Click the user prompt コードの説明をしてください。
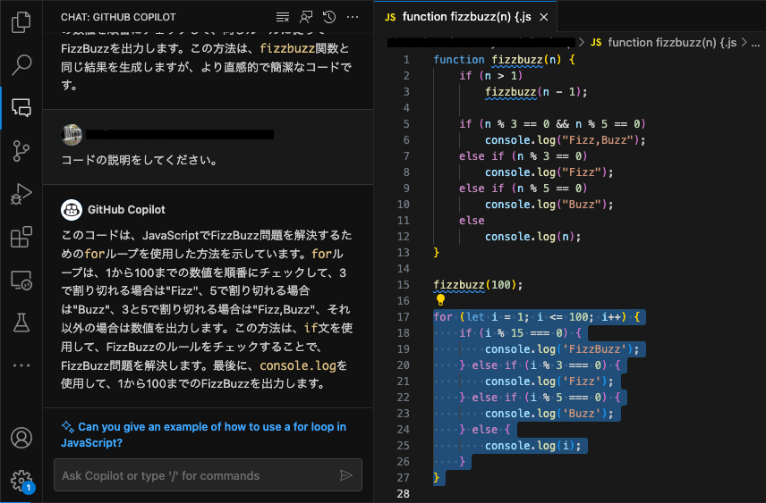 click(x=140, y=160)
